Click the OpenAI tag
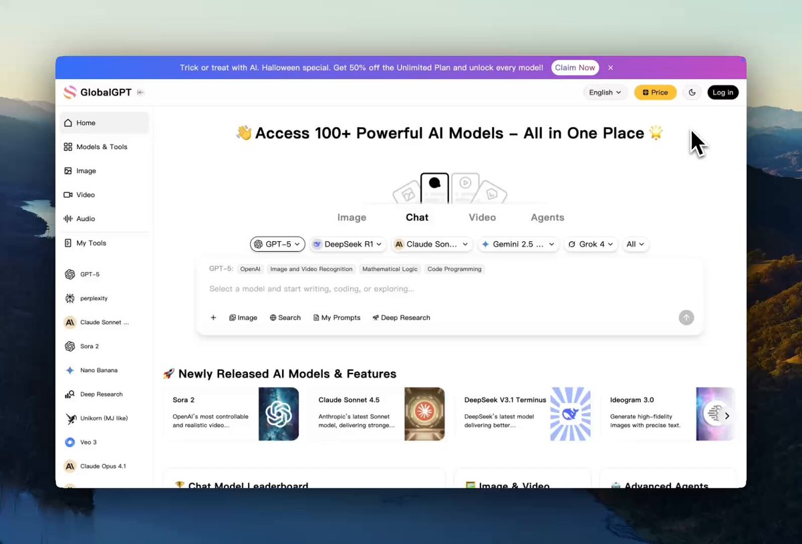802x544 pixels. pos(251,269)
